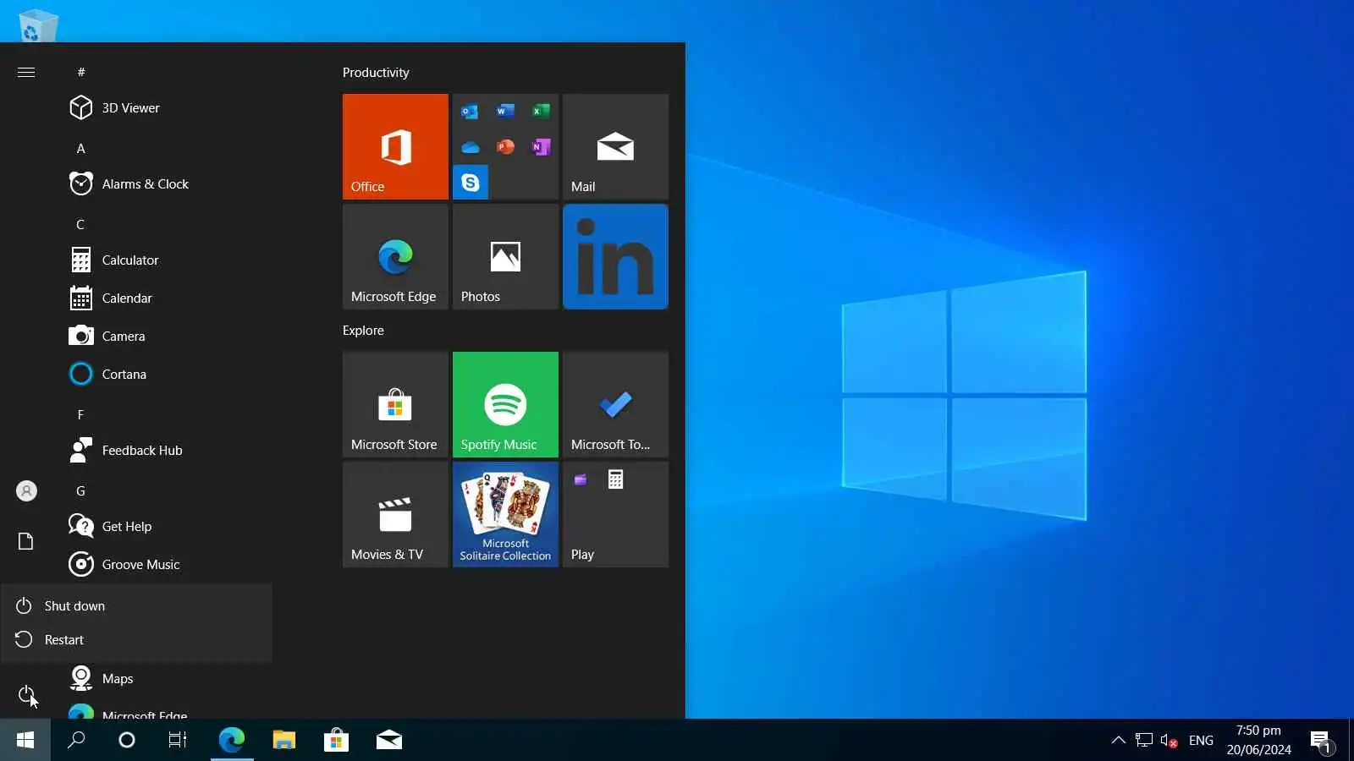The width and height of the screenshot is (1354, 761).
Task: Open the Mail tile in Productivity
Action: [615, 146]
